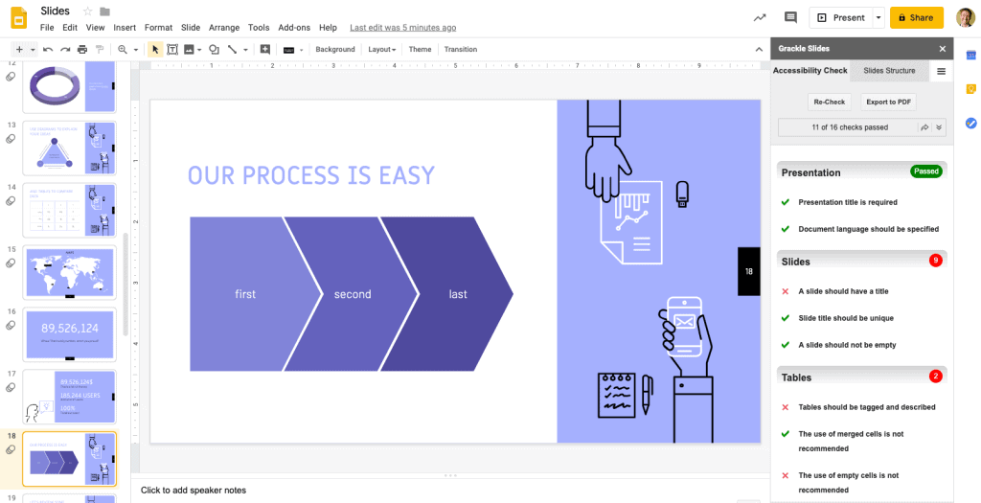Image resolution: width=981 pixels, height=503 pixels.
Task: Switch to the Accessibility Check tab
Action: pos(810,71)
